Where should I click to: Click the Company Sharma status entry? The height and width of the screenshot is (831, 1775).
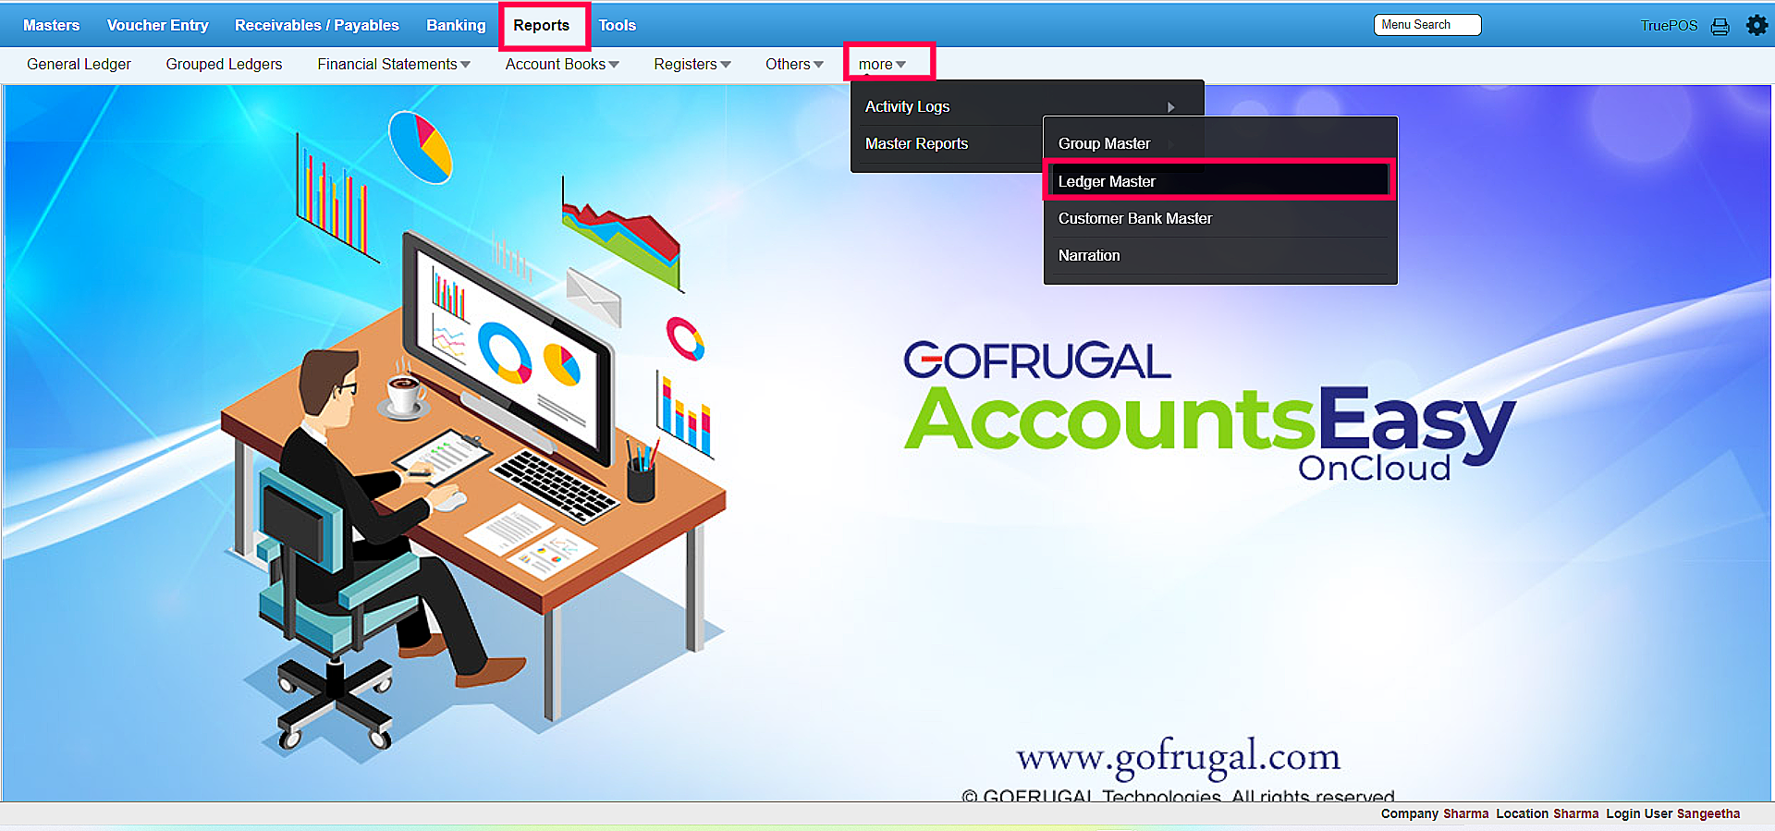coord(1435,813)
